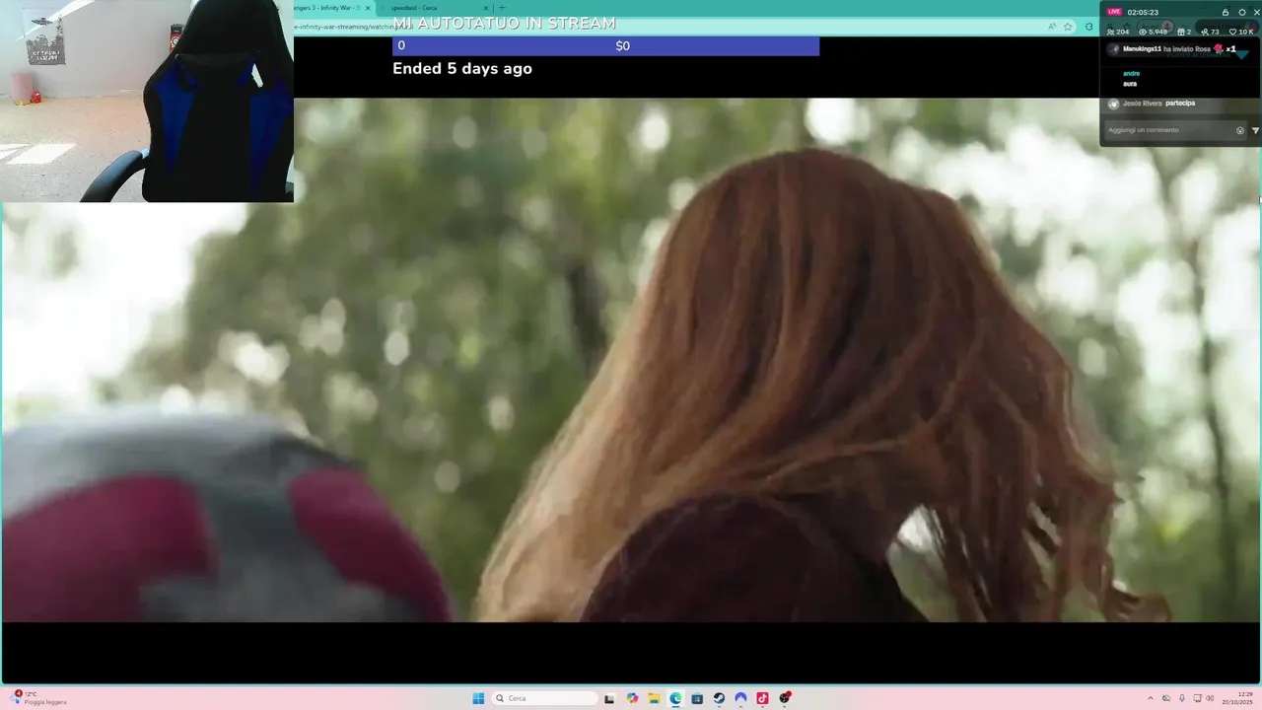Click Manukings11 gift notification
The image size is (1262, 710).
tap(1173, 48)
